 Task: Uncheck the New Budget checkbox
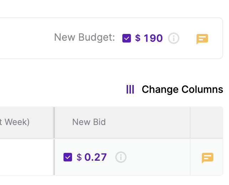click(x=127, y=38)
